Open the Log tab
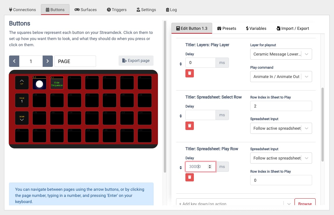The width and height of the screenshot is (334, 215). click(x=171, y=10)
